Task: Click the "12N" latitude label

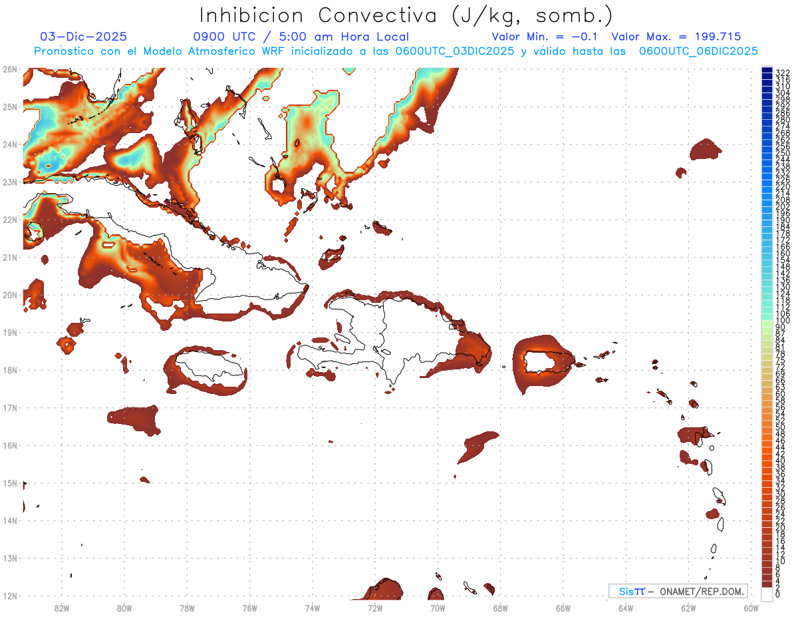Action: [x=9, y=596]
